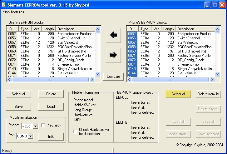The height and width of the screenshot is (154, 227).
Task: Click the Load button
Action: (x=51, y=107)
